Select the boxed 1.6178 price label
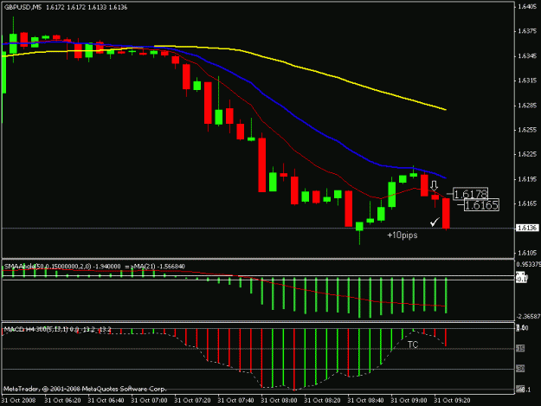Image resolution: width=541 pixels, height=406 pixels. point(470,194)
